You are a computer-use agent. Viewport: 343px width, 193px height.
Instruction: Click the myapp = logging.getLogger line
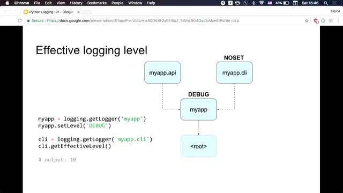click(x=92, y=119)
